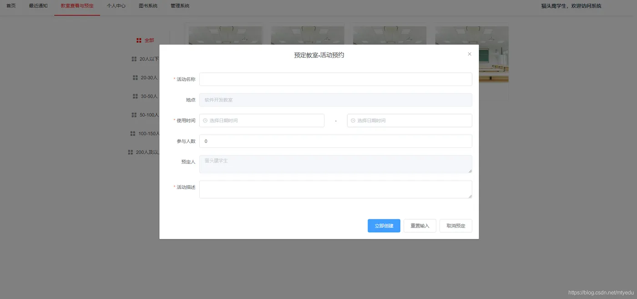Click the 立即创建 button
637x299 pixels.
click(384, 225)
